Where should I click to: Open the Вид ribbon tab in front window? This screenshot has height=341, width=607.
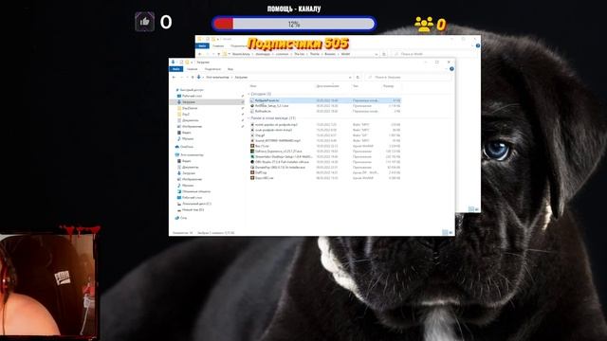[230, 69]
